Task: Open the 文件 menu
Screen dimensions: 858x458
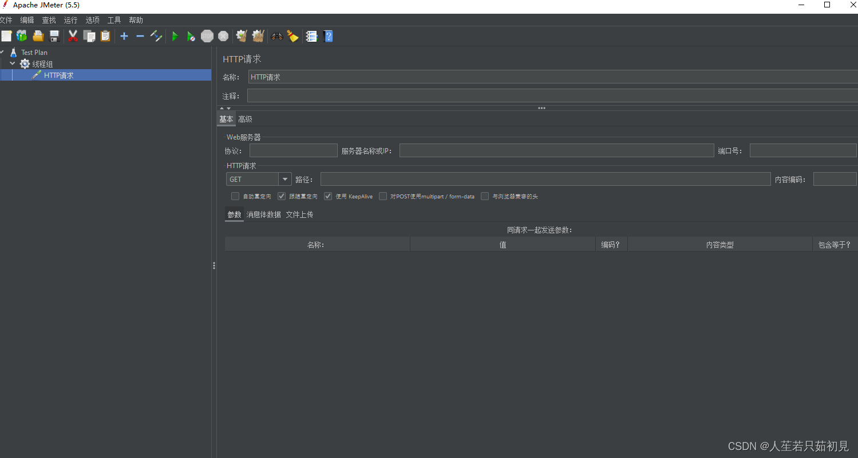Action: click(6, 20)
